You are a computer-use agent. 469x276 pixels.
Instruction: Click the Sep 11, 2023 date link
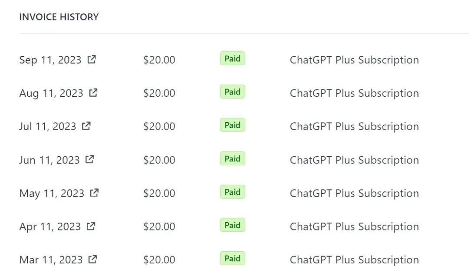pyautogui.click(x=50, y=60)
